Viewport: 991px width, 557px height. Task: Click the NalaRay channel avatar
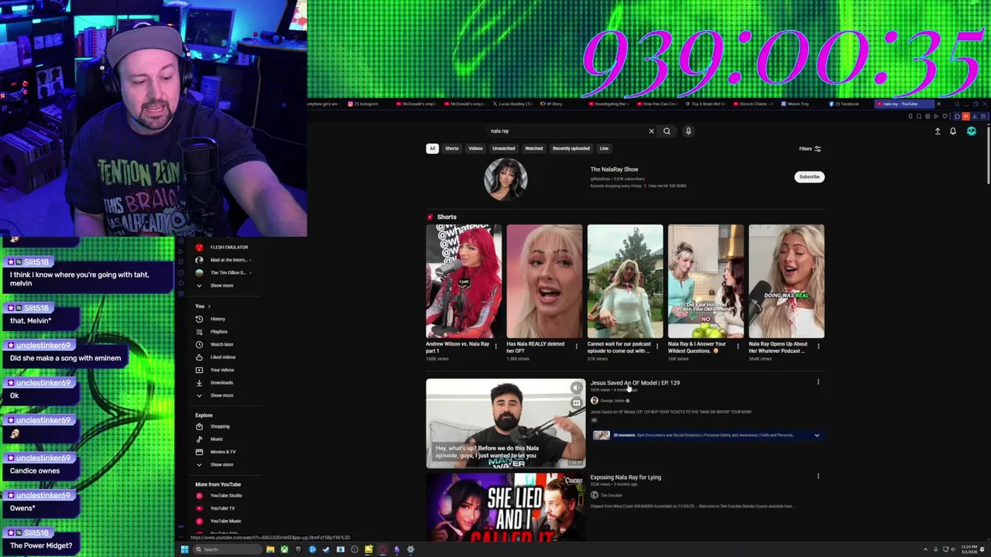click(506, 179)
